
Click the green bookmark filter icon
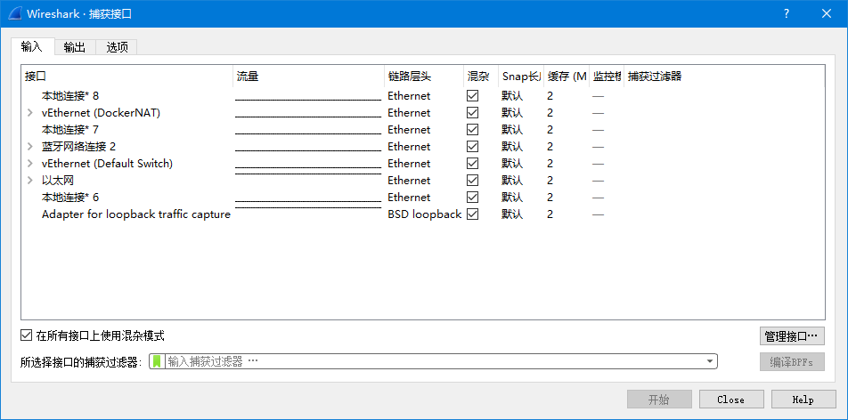point(158,361)
